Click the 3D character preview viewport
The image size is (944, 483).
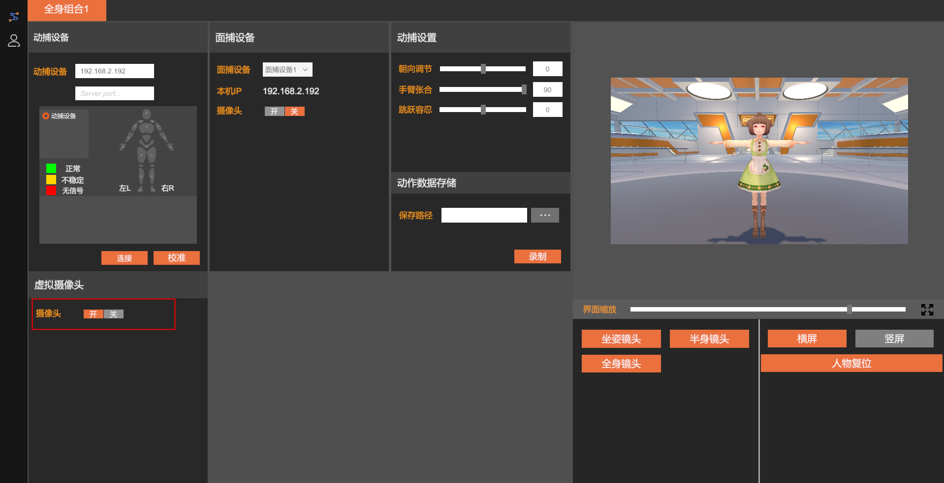pyautogui.click(x=759, y=161)
